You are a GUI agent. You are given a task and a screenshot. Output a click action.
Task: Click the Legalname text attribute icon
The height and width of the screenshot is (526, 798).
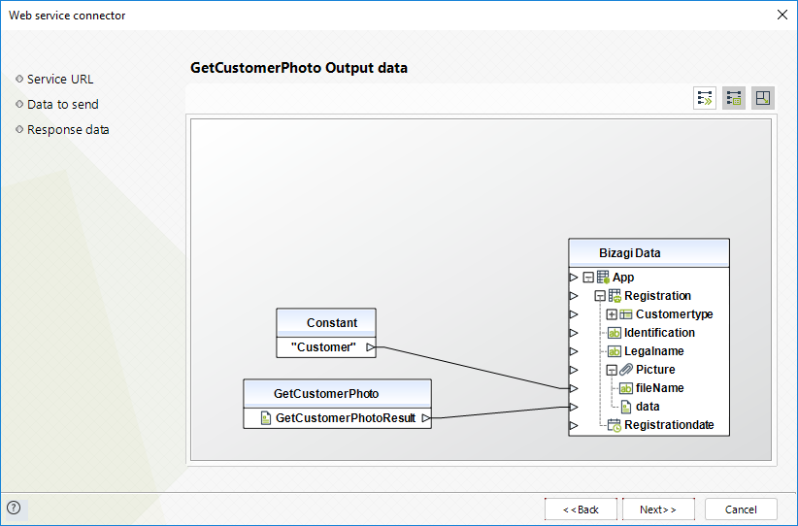pyautogui.click(x=615, y=351)
